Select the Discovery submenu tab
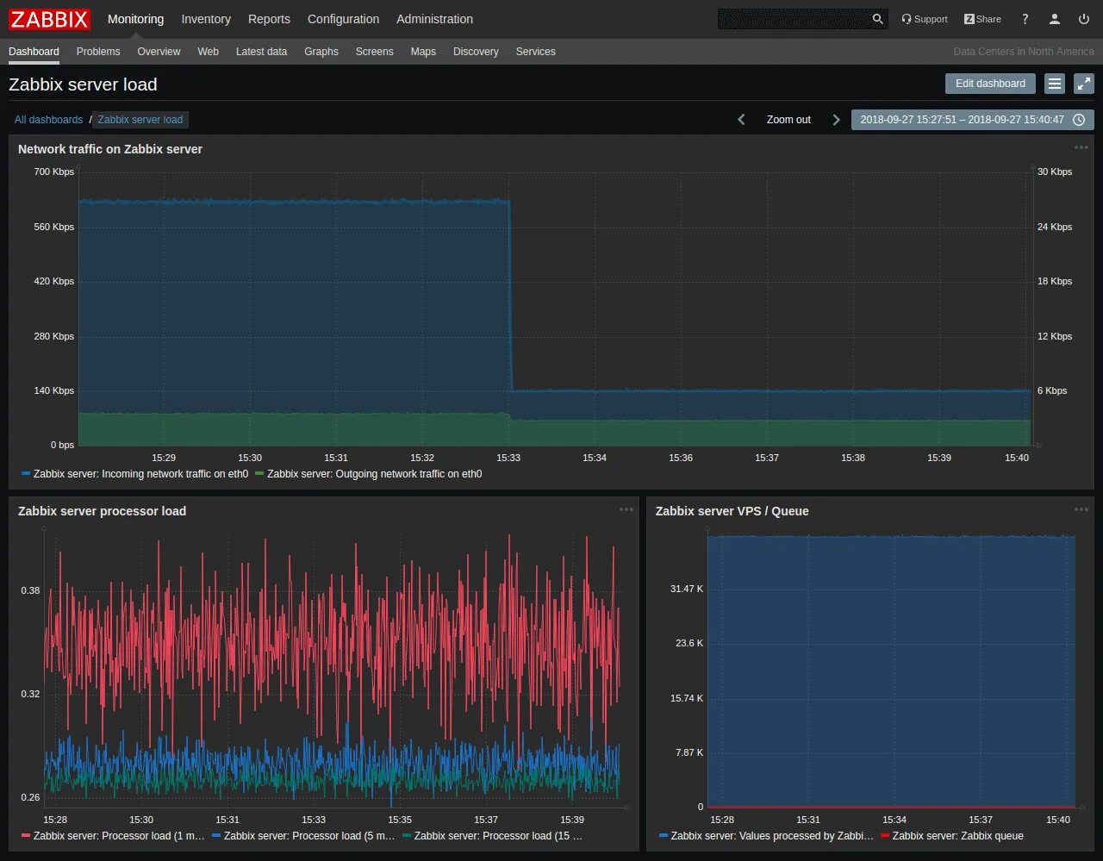This screenshot has height=861, width=1103. click(476, 52)
